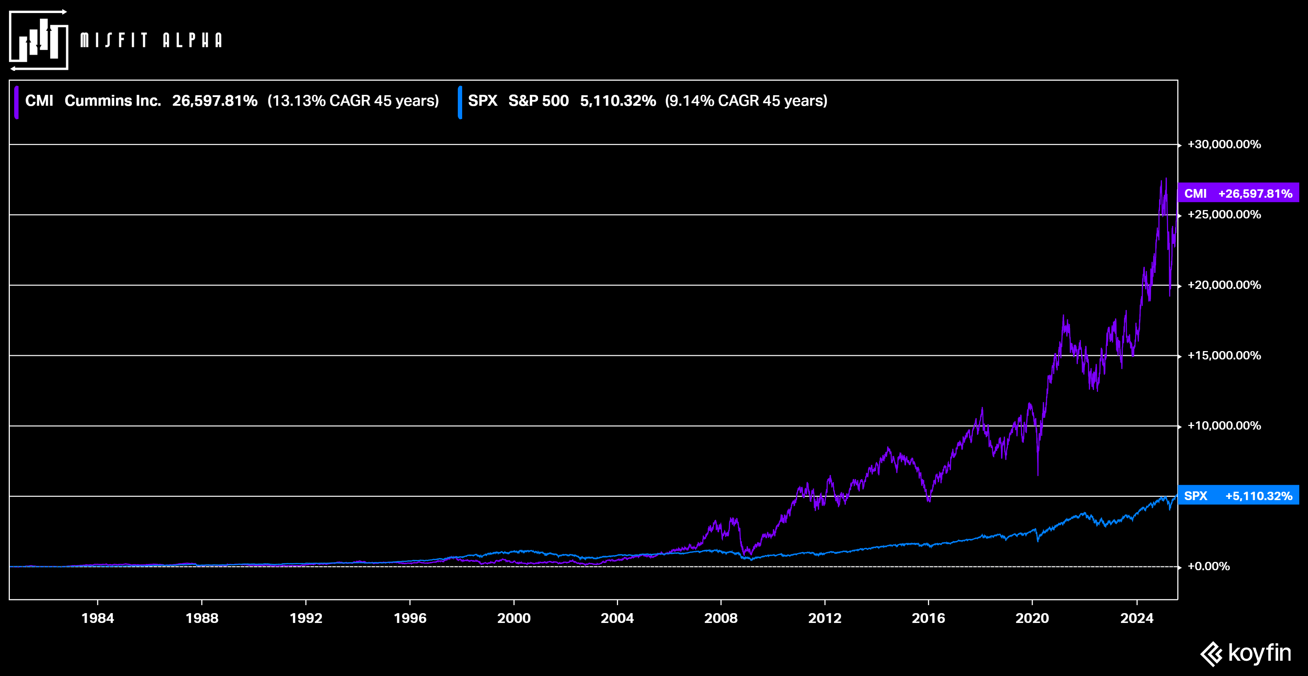The image size is (1308, 676).
Task: Click the MISFIT ALPHA text logo
Action: [x=151, y=41]
